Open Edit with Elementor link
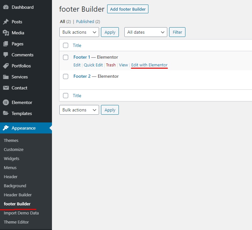The height and width of the screenshot is (230, 252). click(x=149, y=65)
